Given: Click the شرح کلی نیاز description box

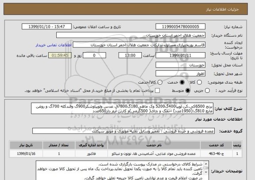Looking at the screenshot, I should click(122, 108).
